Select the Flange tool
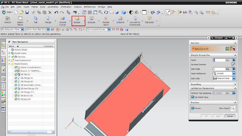The height and width of the screenshot is (136, 242). (48, 20)
